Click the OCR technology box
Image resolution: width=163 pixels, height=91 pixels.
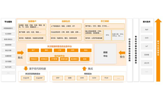(147, 38)
